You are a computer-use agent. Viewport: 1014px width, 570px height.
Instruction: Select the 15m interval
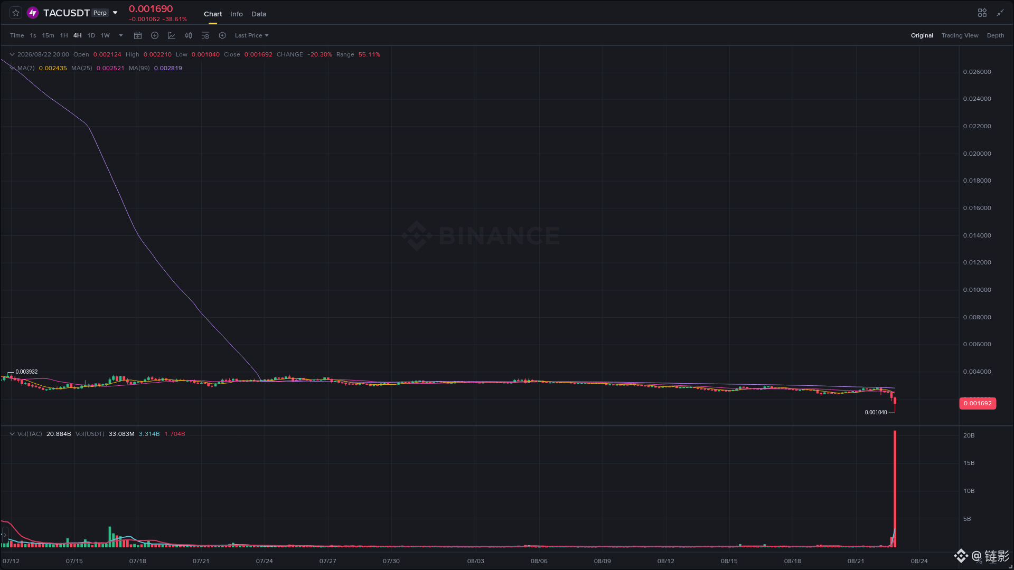tap(48, 35)
